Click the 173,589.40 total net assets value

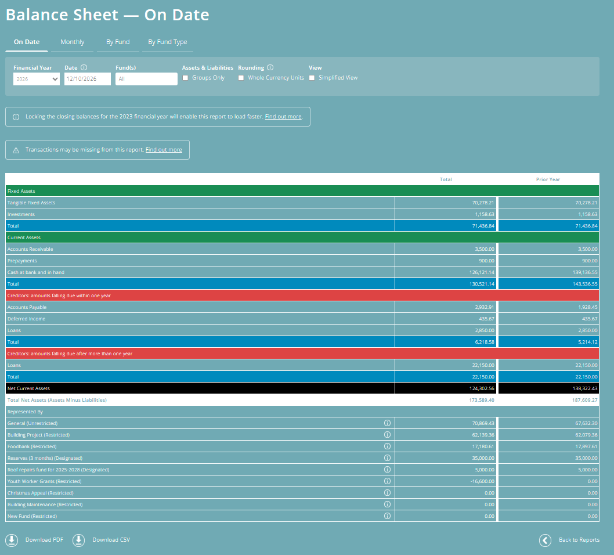point(482,400)
